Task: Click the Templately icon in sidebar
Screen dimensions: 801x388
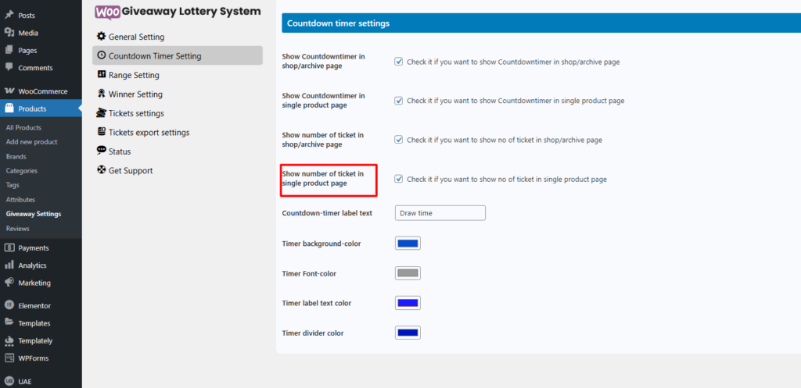Action: point(9,340)
